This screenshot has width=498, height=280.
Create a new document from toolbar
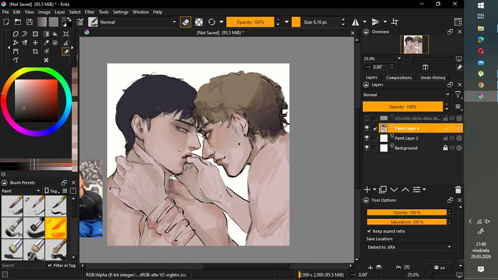click(6, 22)
